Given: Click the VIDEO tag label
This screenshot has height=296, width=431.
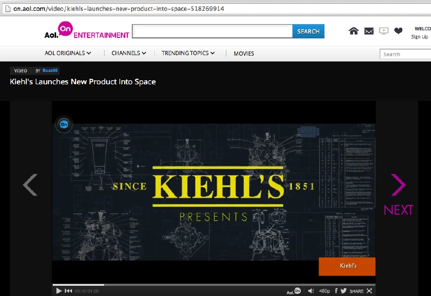Looking at the screenshot, I should 21,71.
